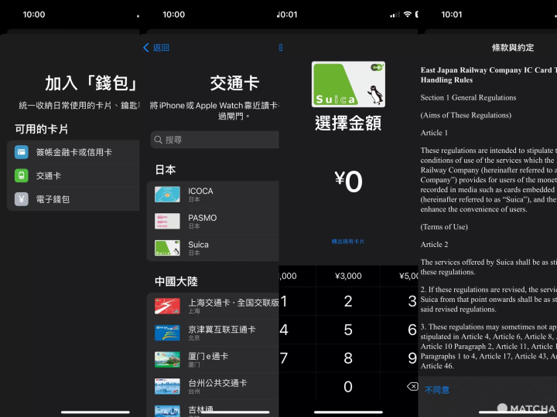
Task: Tap the ICOCA card thumbnail
Action: coord(167,195)
